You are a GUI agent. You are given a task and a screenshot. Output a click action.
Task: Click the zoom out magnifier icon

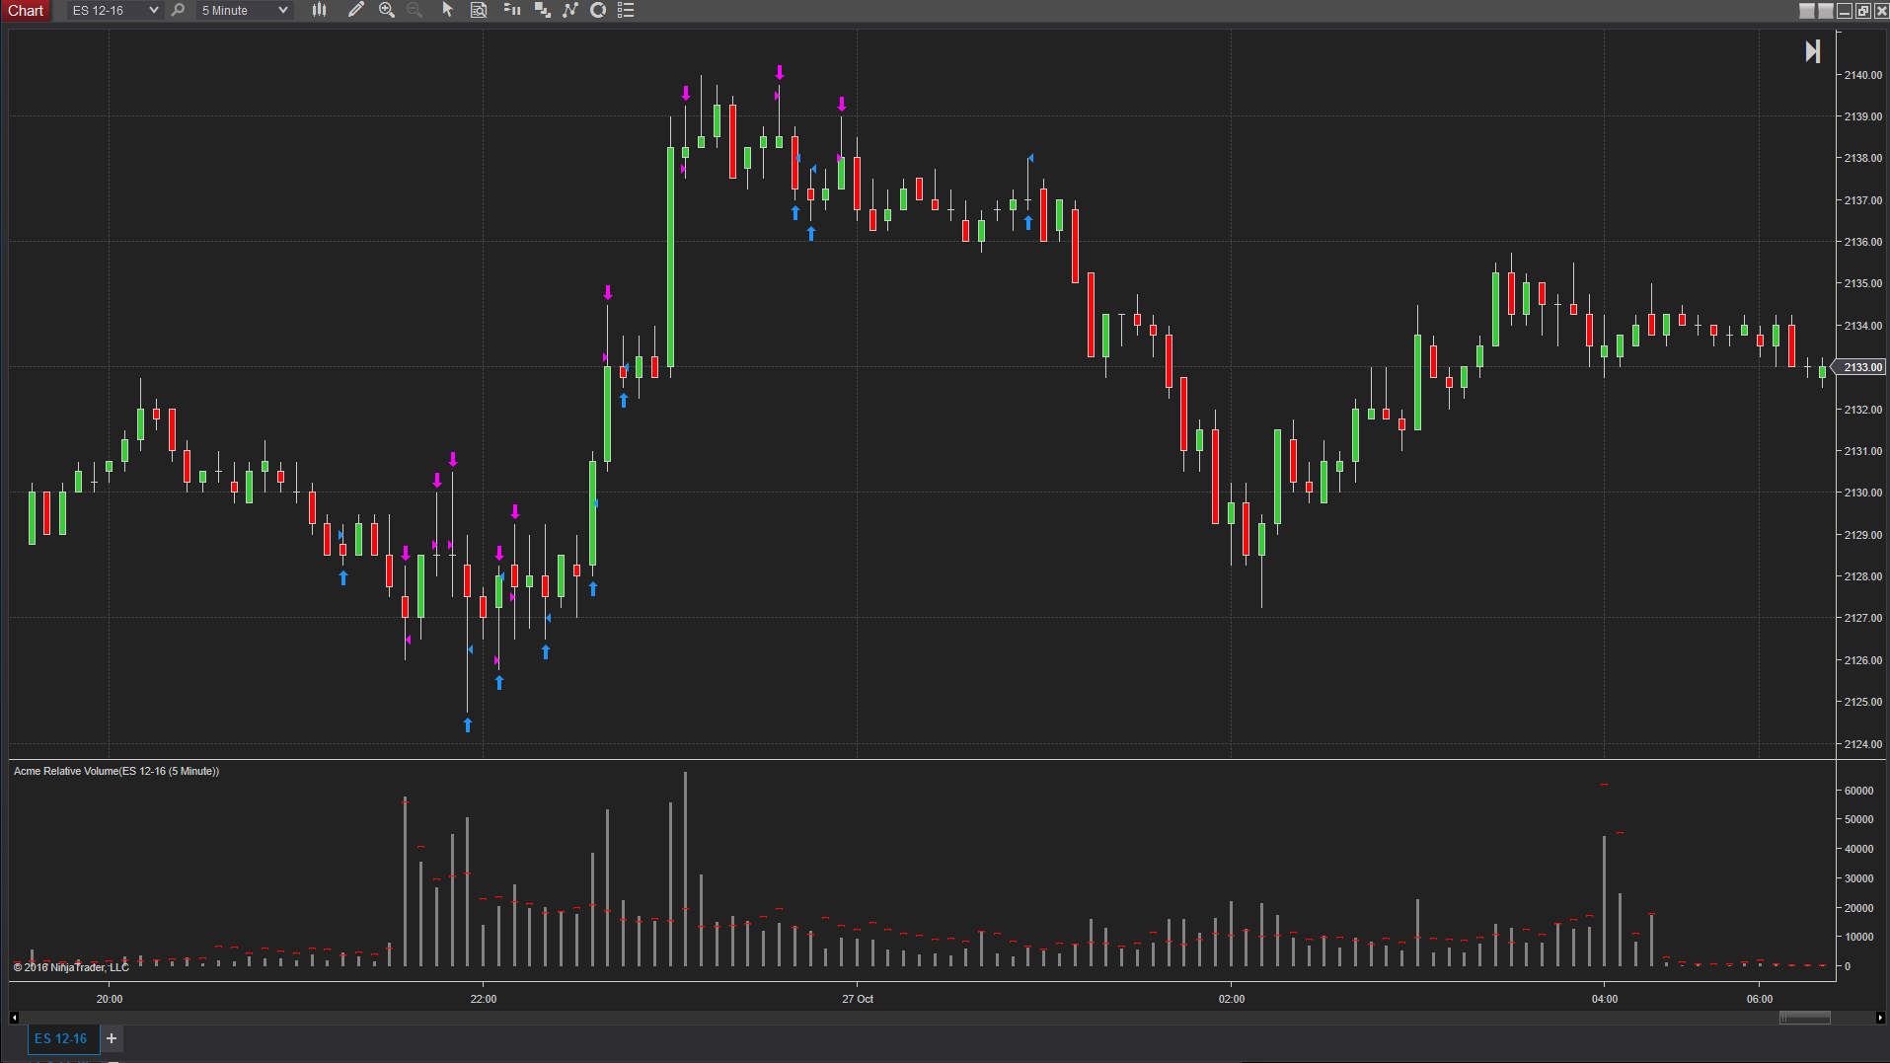click(x=415, y=10)
